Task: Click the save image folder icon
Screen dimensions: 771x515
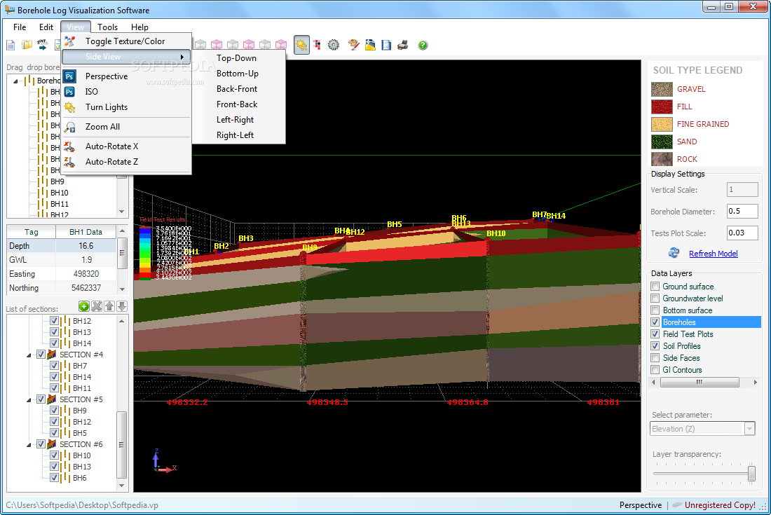Action: pyautogui.click(x=370, y=46)
